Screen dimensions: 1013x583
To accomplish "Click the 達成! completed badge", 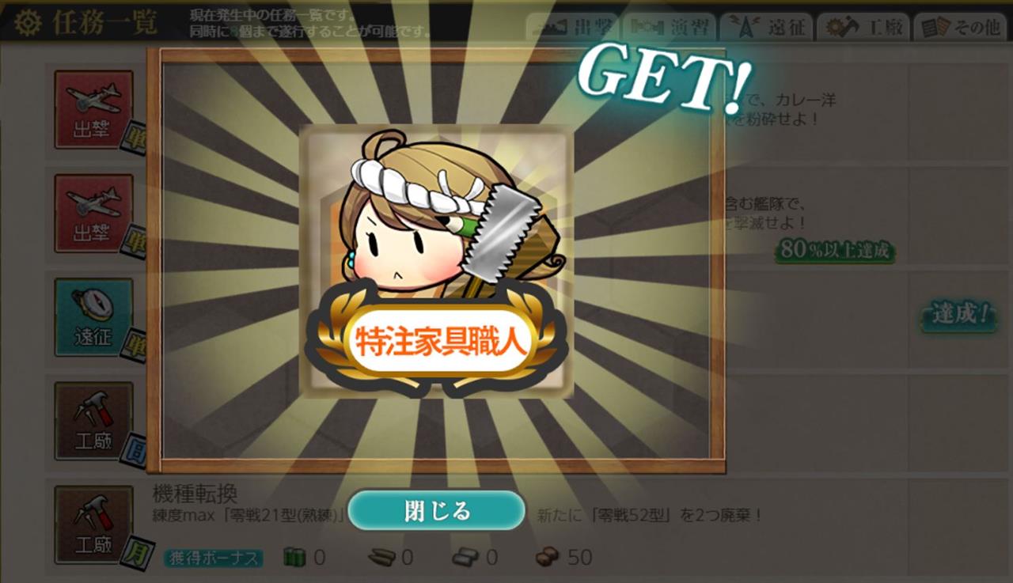I will [960, 314].
